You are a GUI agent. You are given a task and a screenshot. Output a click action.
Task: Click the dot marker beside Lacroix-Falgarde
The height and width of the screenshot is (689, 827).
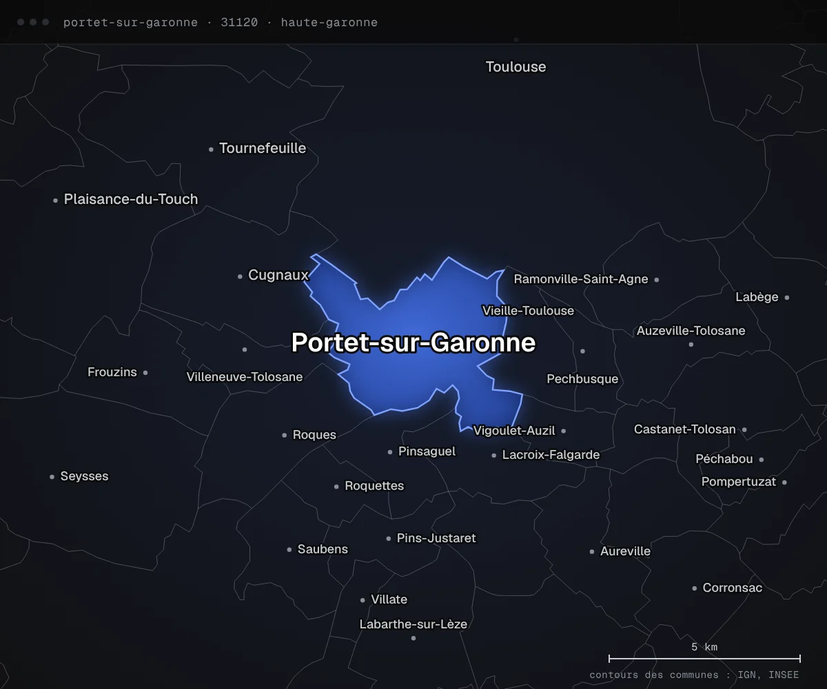494,455
